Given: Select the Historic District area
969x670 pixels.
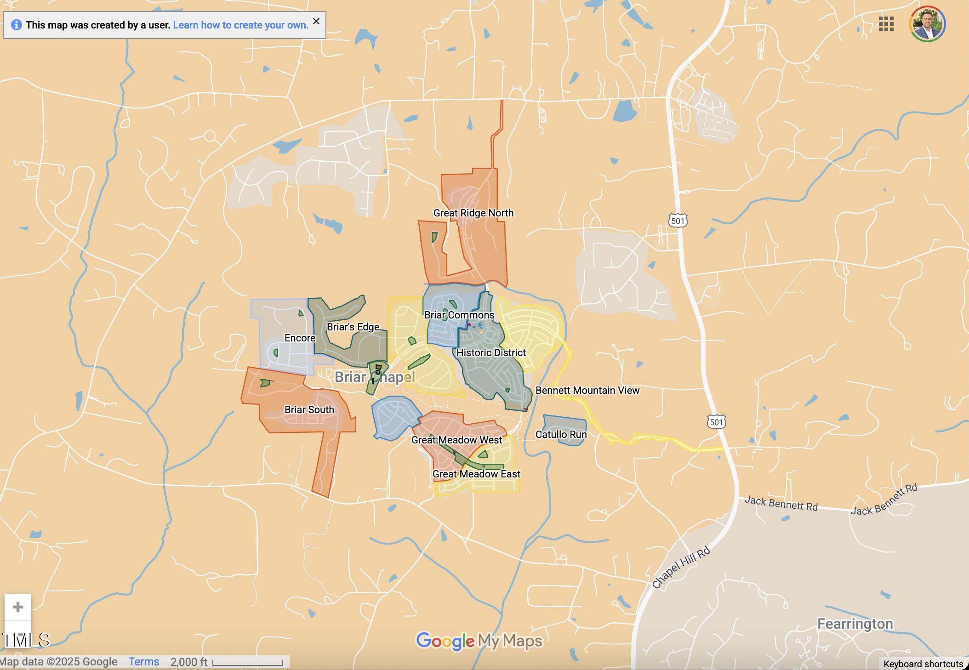Looking at the screenshot, I should 491,353.
